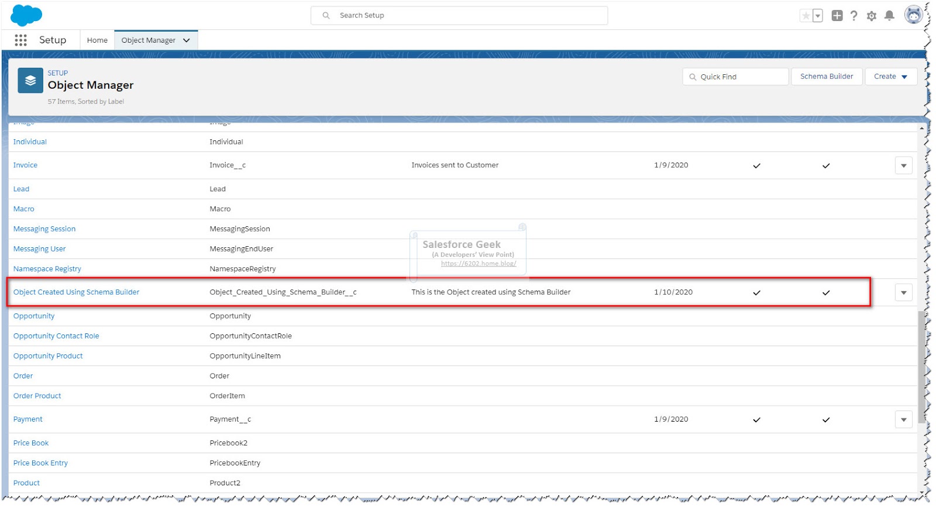
Task: Click the MessagingEndUser API name
Action: 242,249
